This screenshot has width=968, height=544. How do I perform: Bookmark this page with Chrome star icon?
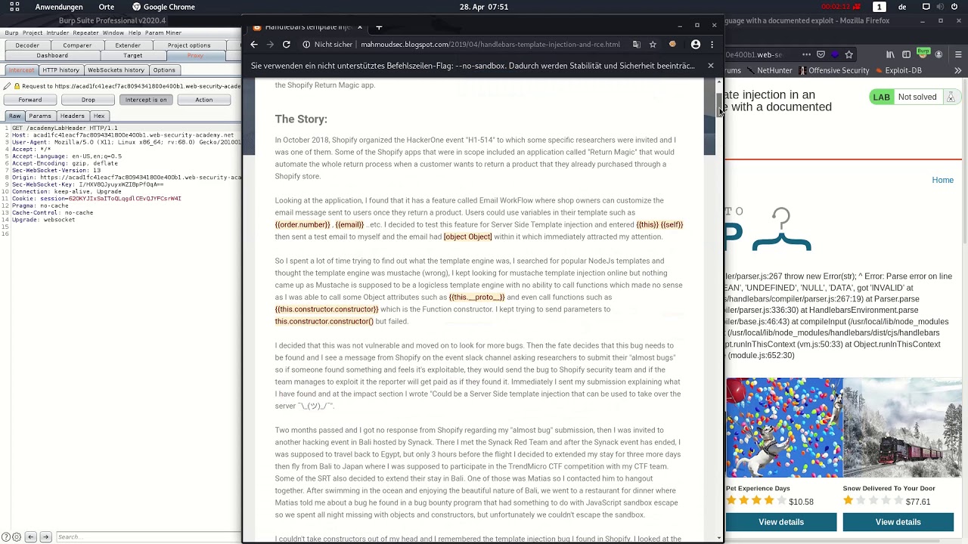point(653,45)
